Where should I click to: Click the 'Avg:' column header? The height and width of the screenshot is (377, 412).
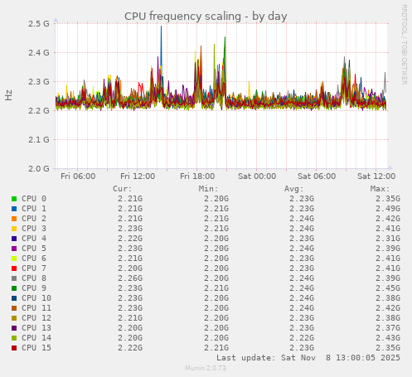(294, 189)
